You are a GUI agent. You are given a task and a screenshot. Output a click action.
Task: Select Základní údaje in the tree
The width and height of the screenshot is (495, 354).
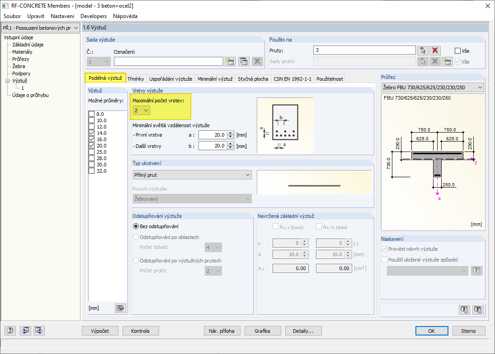28,45
